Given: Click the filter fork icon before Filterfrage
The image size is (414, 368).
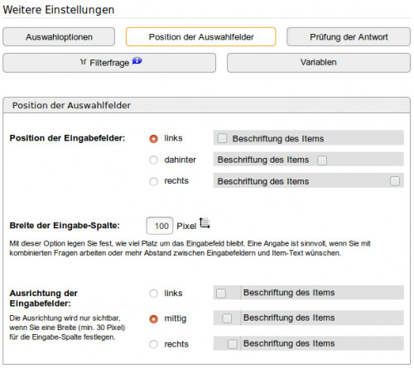Looking at the screenshot, I should [x=83, y=62].
